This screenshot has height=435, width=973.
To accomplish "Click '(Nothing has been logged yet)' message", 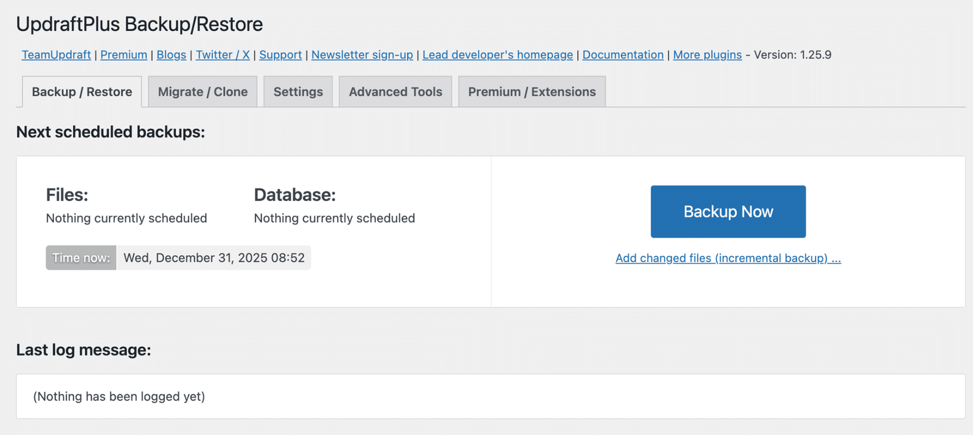I will click(x=119, y=397).
